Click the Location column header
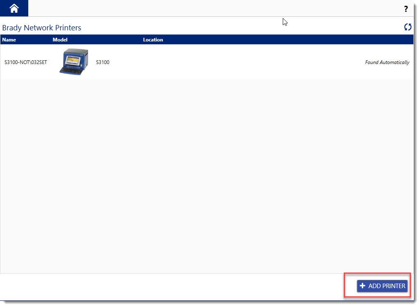The image size is (420, 307). [x=153, y=39]
